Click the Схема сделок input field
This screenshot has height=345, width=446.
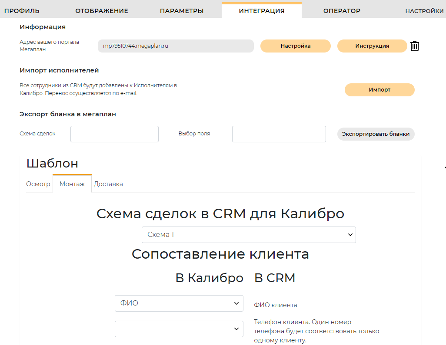(x=114, y=134)
